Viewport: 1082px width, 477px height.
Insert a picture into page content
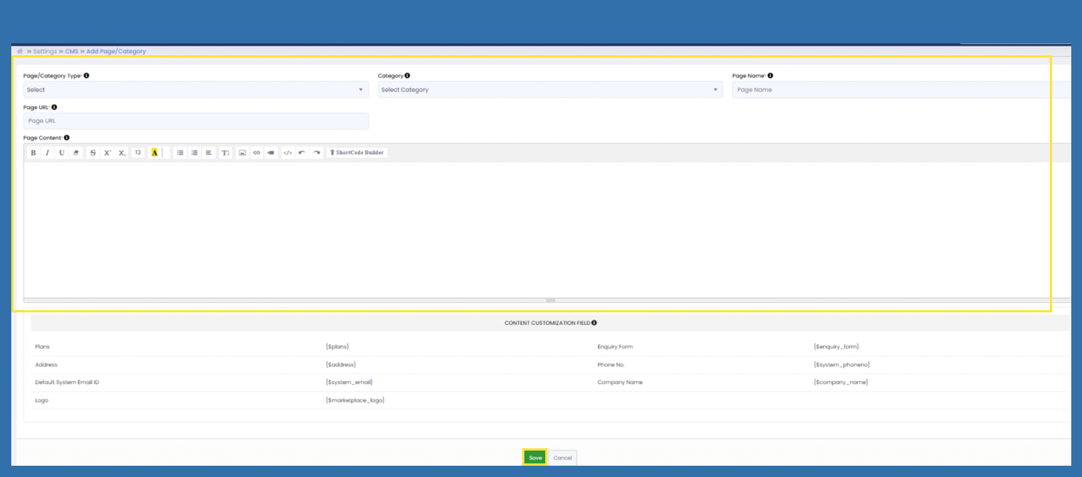(242, 153)
